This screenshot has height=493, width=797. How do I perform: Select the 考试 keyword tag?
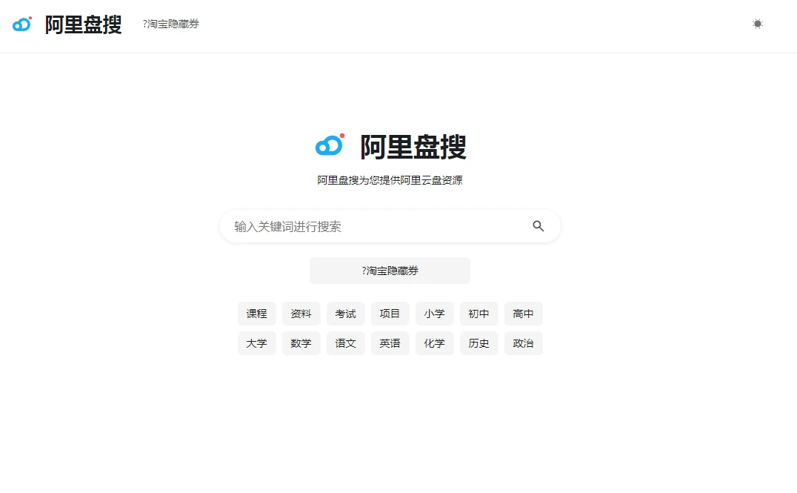coord(345,313)
